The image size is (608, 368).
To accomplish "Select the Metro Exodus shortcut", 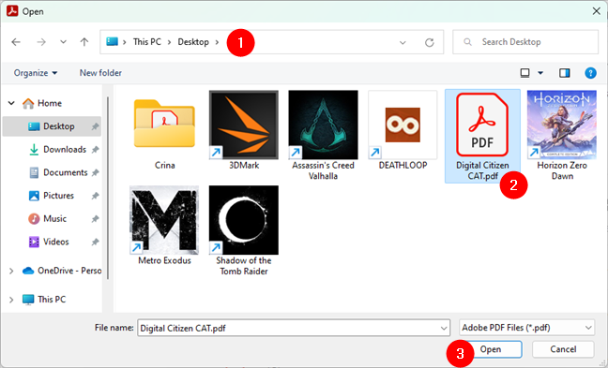I will (164, 226).
